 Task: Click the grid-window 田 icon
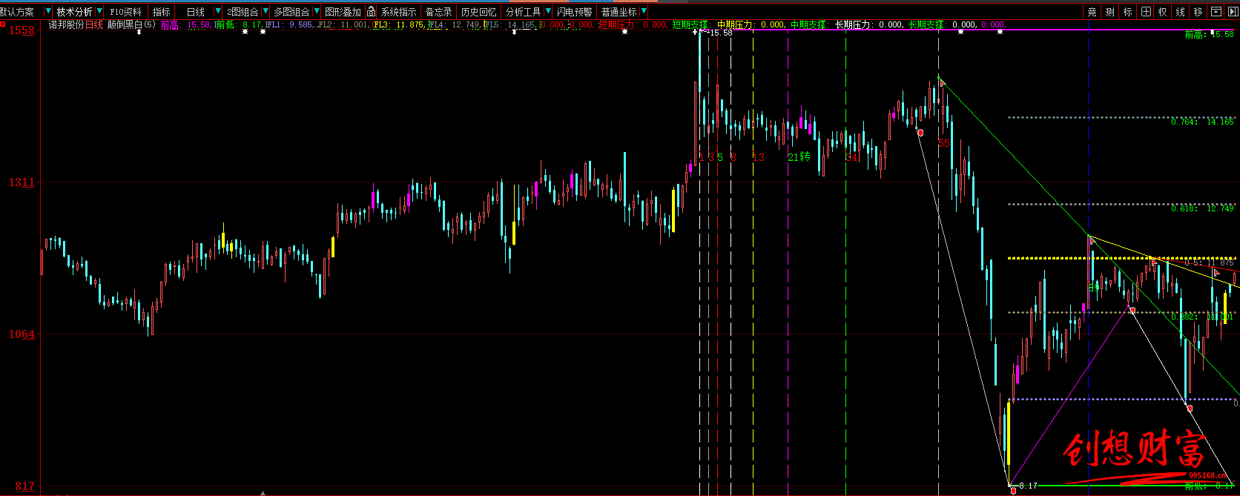pyautogui.click(x=1146, y=12)
